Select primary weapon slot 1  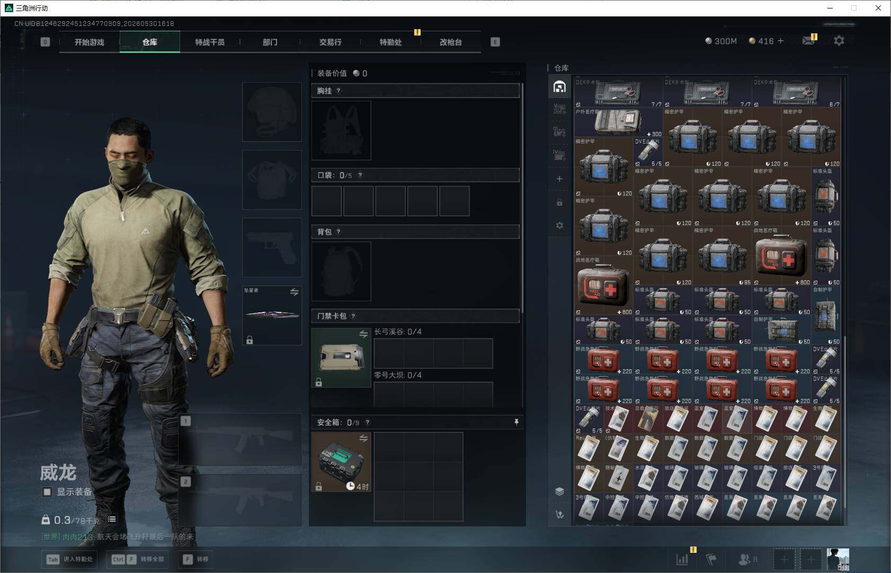click(x=240, y=440)
